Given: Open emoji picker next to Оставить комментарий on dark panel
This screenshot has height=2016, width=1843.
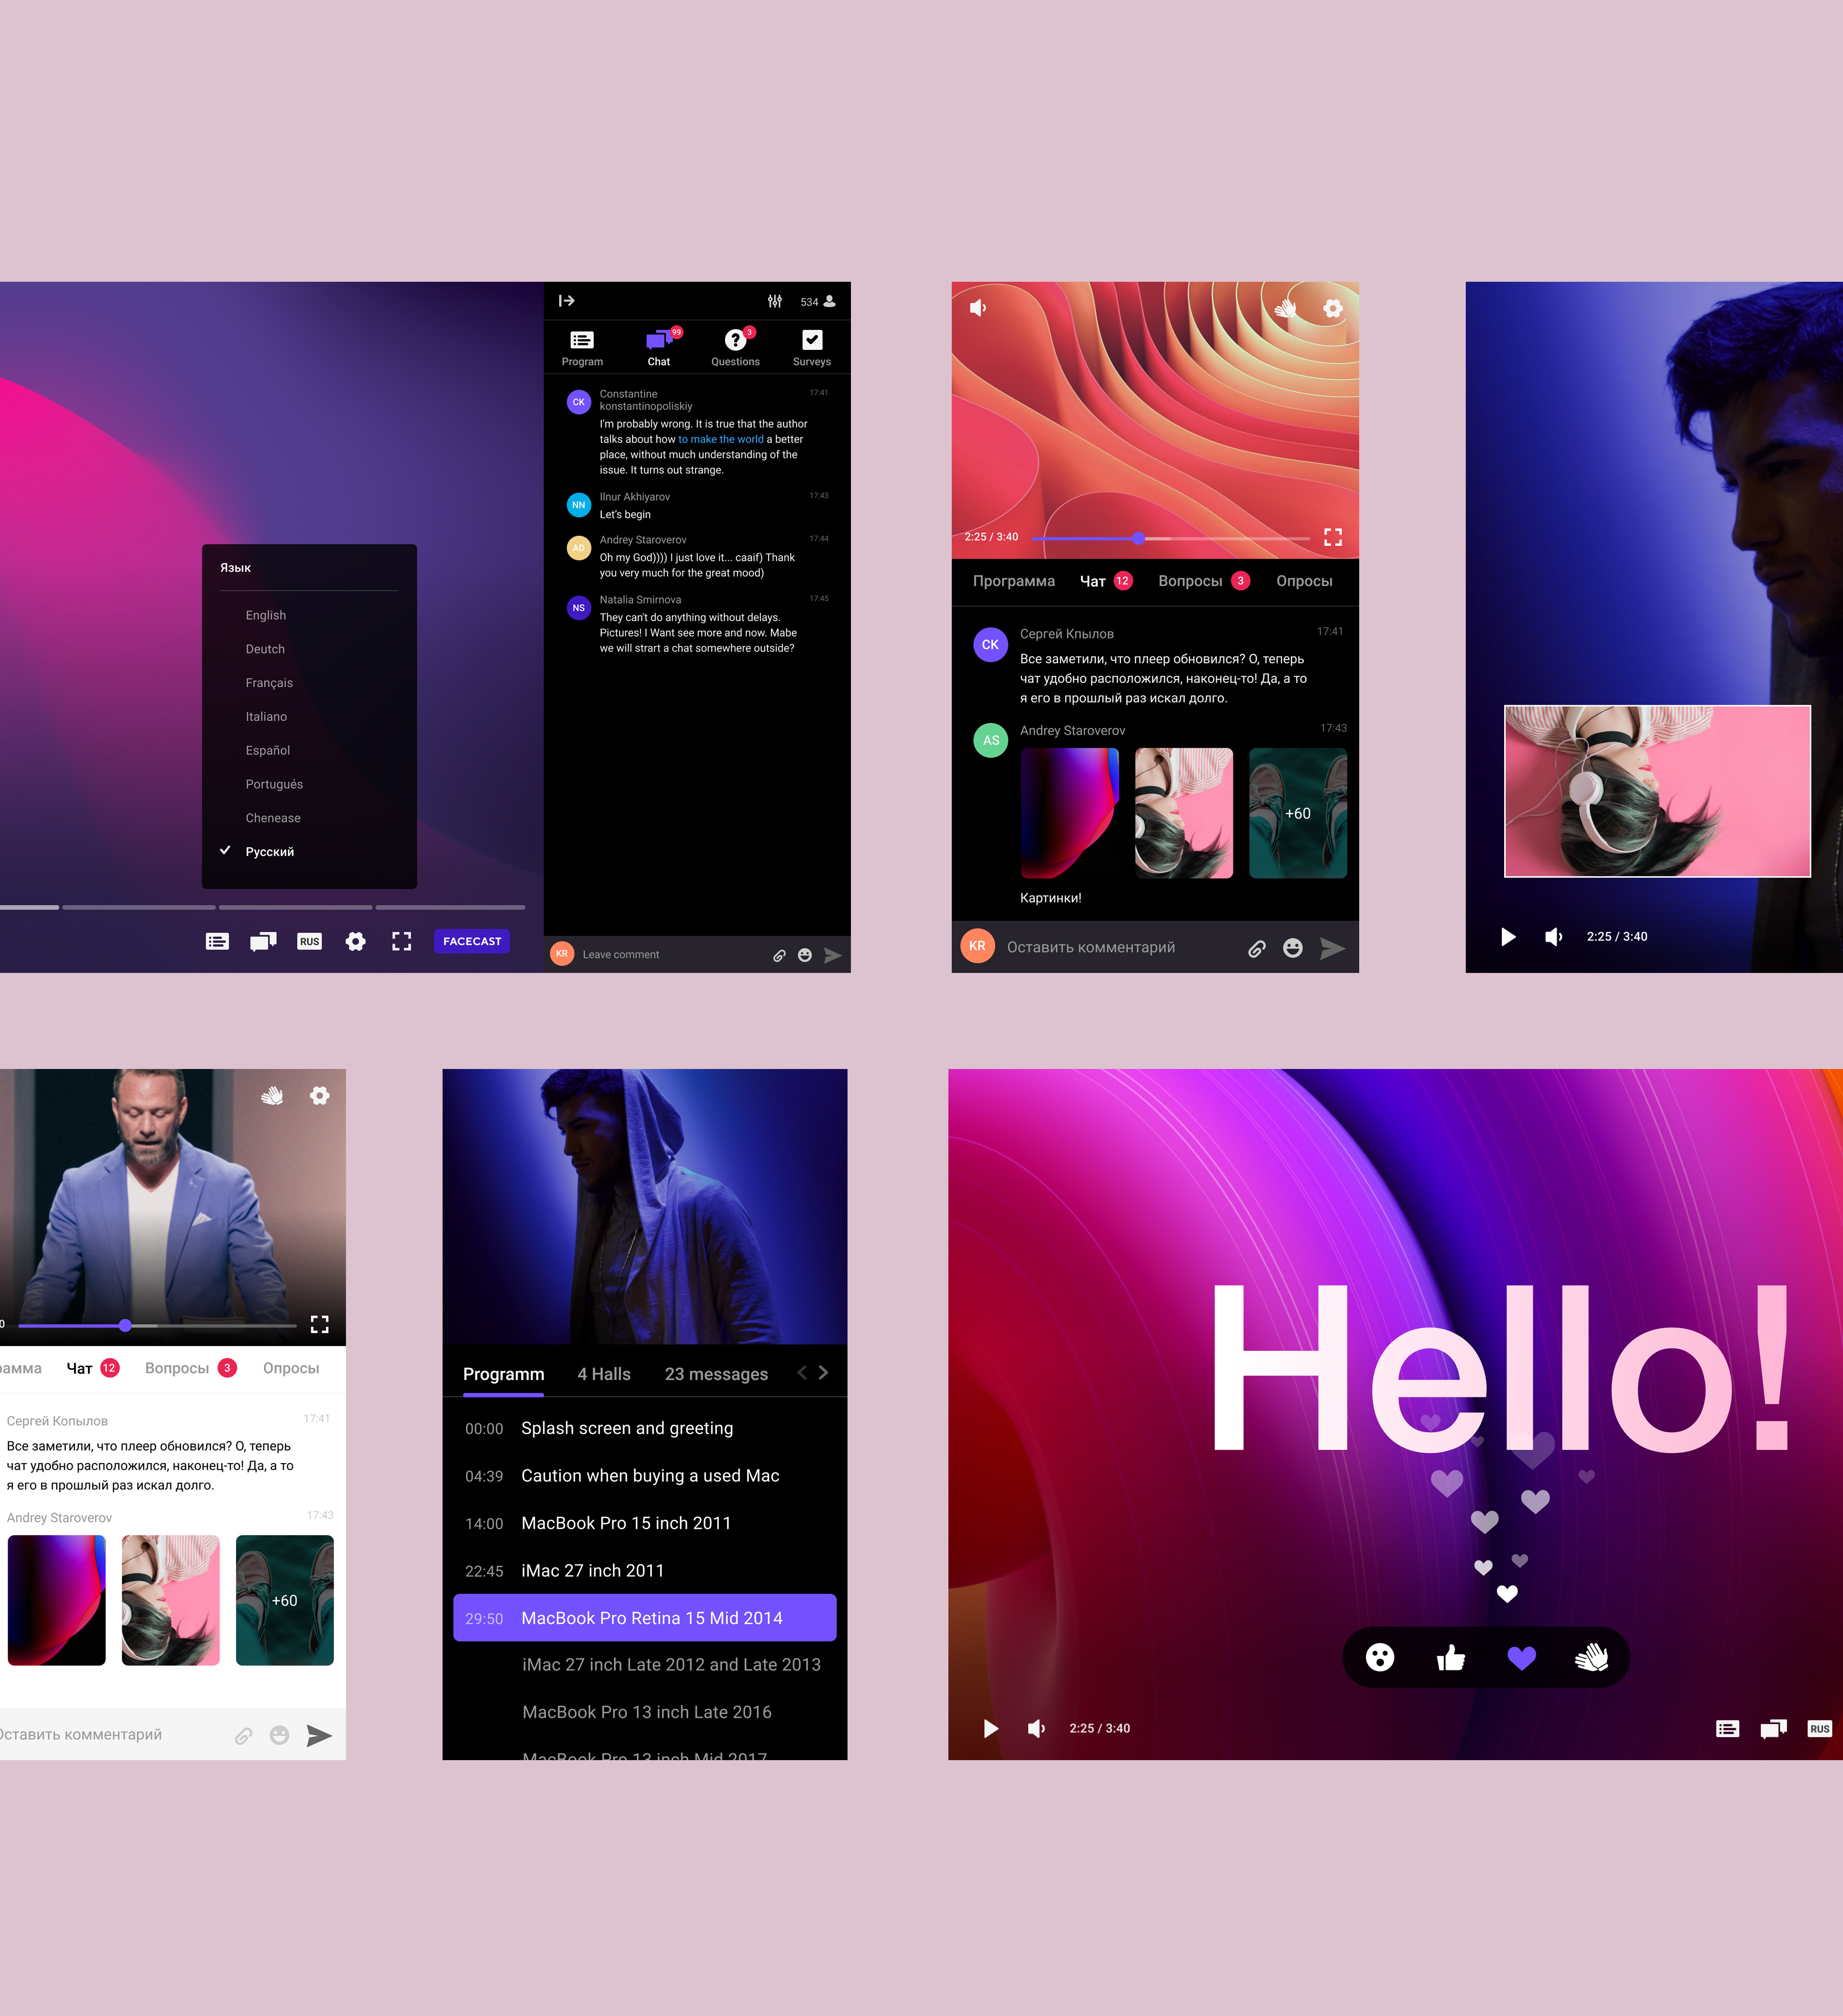Looking at the screenshot, I should coord(1292,948).
